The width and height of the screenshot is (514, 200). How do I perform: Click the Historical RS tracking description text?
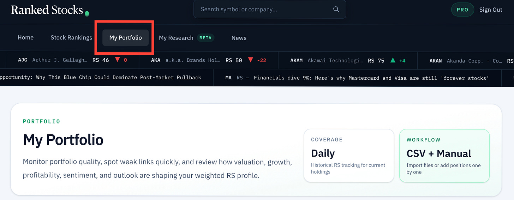click(x=348, y=168)
